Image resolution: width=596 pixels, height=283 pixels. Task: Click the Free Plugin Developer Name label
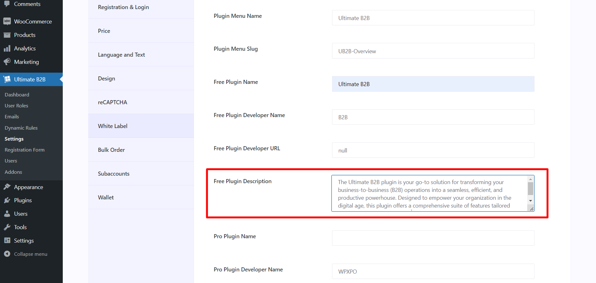[249, 115]
